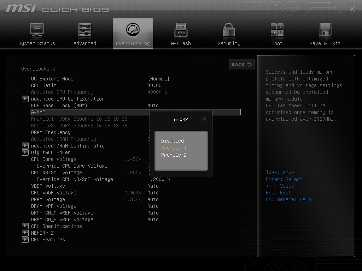Viewport: 362px width, 271px height.
Task: Select the DRAM Voltage Auto setting
Action: 153,199
